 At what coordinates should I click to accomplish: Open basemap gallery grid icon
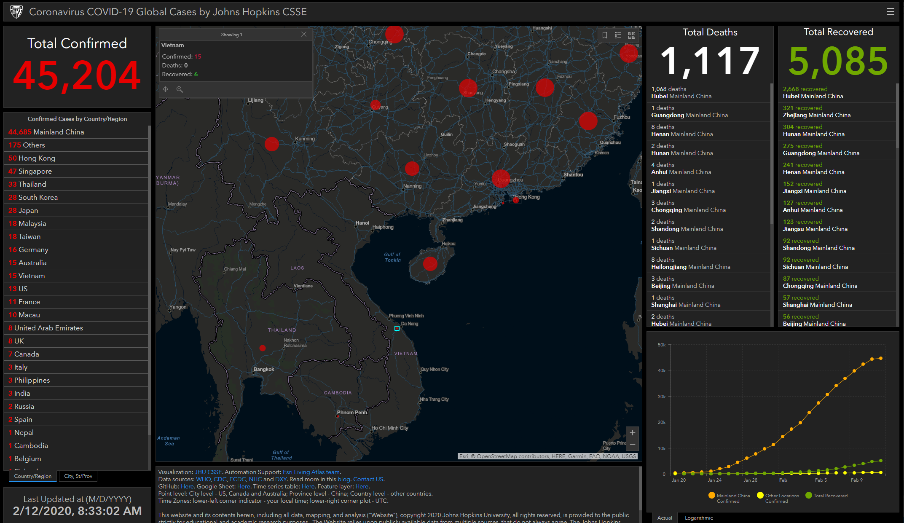tap(632, 35)
